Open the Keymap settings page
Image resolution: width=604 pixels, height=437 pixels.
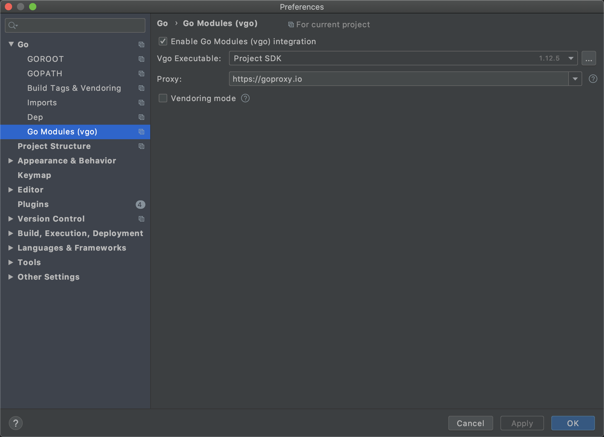[34, 175]
